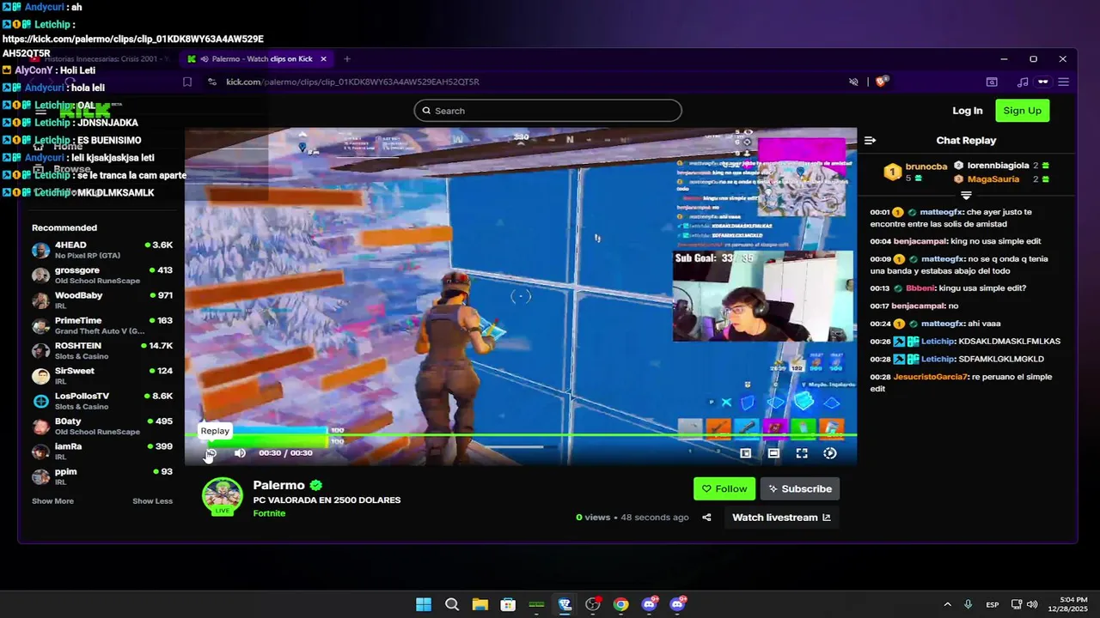Click the Subscribe button

click(800, 488)
